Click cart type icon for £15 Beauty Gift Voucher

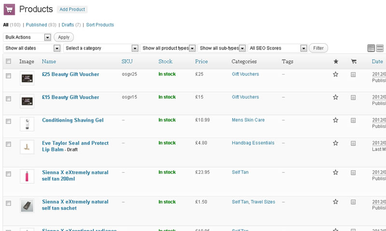click(353, 97)
